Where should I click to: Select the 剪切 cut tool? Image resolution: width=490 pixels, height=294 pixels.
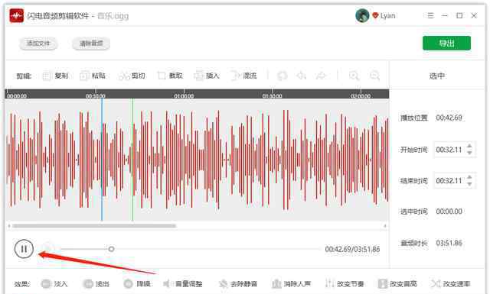[x=132, y=76]
